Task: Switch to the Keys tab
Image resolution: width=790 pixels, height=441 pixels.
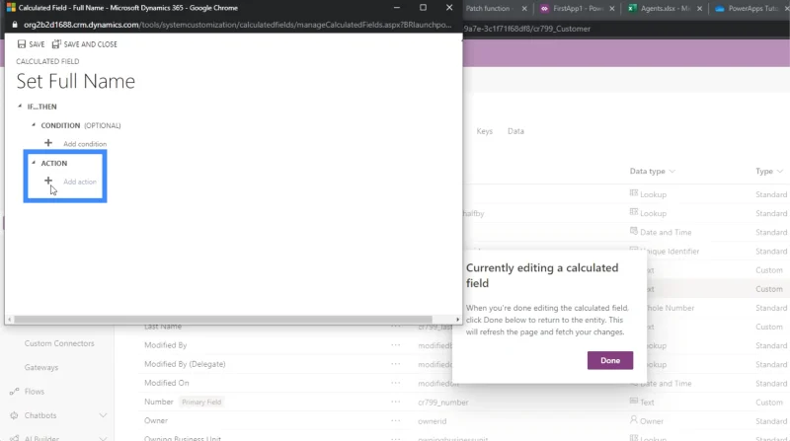Action: coord(484,131)
